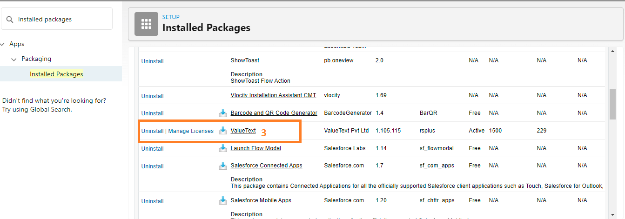This screenshot has height=219, width=625.
Task: Click namespace sf_chttr_apps cell
Action: pos(437,200)
